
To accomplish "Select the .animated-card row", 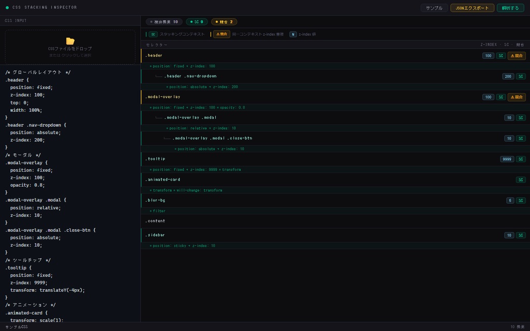I will [x=335, y=179].
